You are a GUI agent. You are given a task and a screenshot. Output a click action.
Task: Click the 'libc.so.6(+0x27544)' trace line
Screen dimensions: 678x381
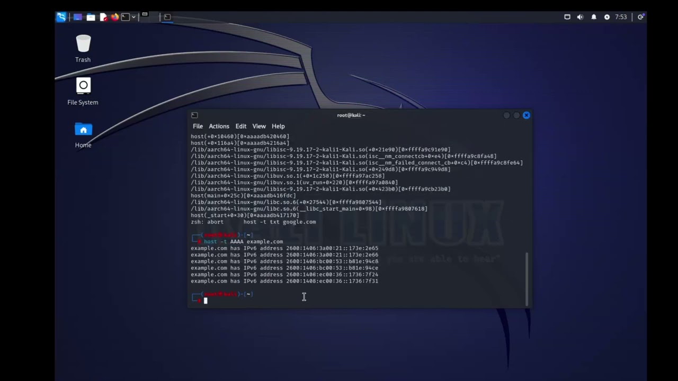click(286, 202)
